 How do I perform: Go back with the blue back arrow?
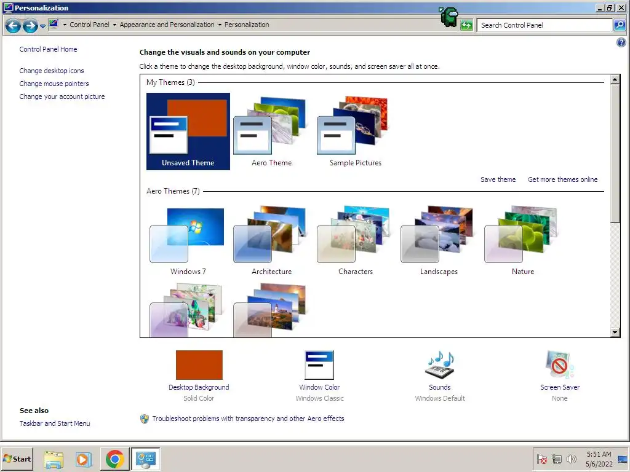click(x=13, y=26)
